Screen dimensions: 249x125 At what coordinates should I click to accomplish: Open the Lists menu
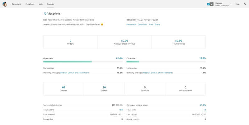click(x=41, y=4)
